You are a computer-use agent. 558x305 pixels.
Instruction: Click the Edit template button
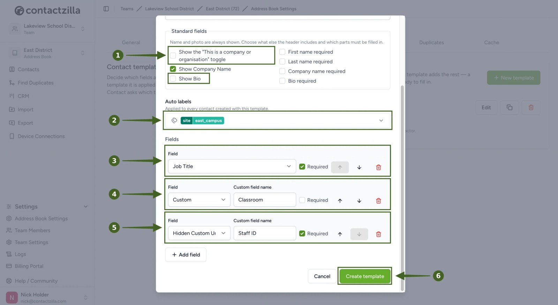pos(486,107)
